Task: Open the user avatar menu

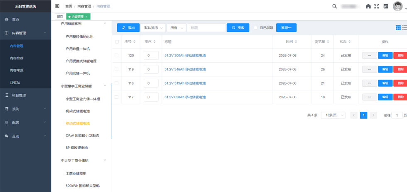Action: tap(397, 6)
